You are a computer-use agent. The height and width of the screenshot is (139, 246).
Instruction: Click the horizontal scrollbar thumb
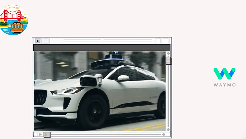(47, 134)
